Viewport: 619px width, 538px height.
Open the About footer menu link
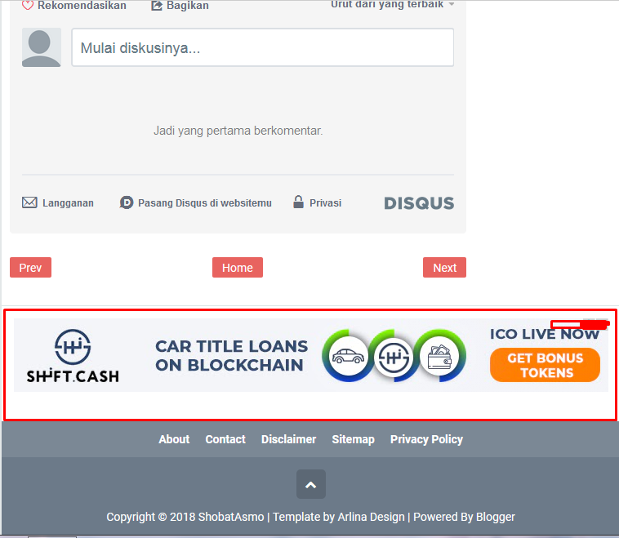[x=174, y=439]
